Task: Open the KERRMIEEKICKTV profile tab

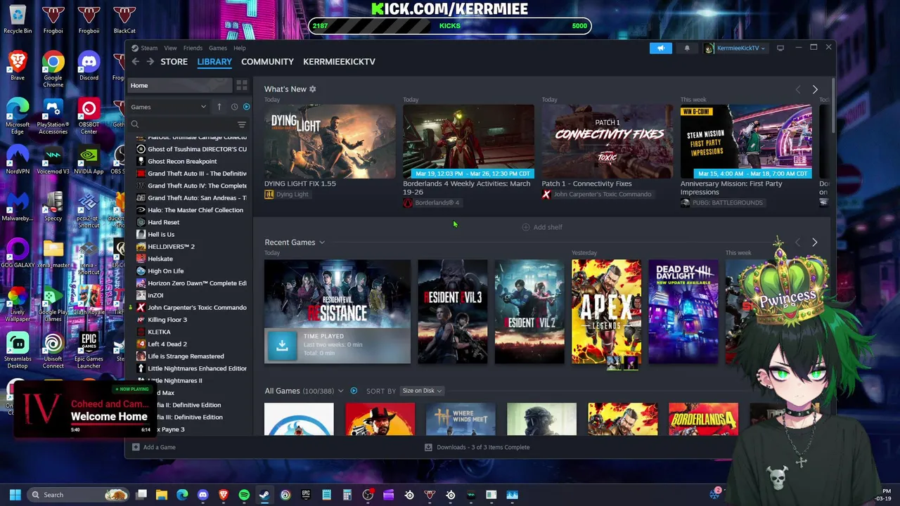Action: (339, 62)
